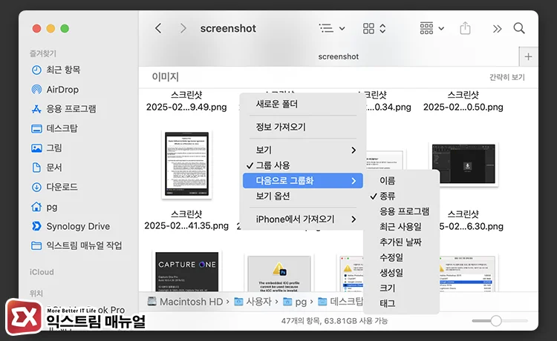Choose 보기 옵션 from context menu
This screenshot has height=341, width=557.
click(x=303, y=196)
